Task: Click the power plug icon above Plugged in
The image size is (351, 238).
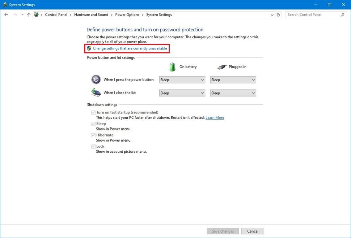Action: pos(221,66)
